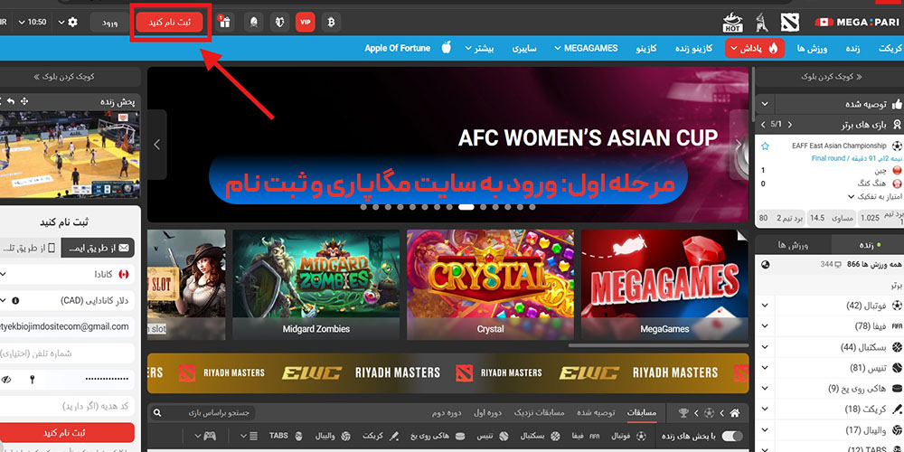The height and width of the screenshot is (452, 904).
Task: Click the left کوچک کردن بلوک link
Action: pyautogui.click(x=64, y=76)
